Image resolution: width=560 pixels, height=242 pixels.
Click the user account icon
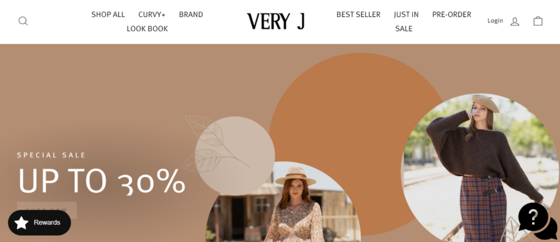pyautogui.click(x=515, y=21)
